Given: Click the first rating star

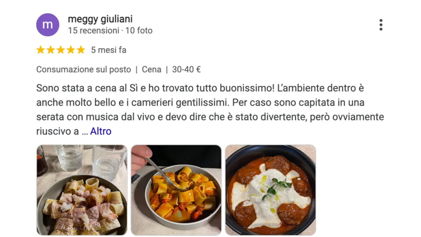Looking at the screenshot, I should [x=41, y=50].
